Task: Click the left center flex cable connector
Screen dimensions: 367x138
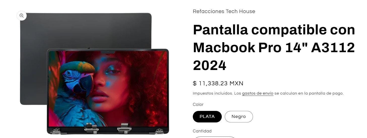Action: [x=91, y=128]
